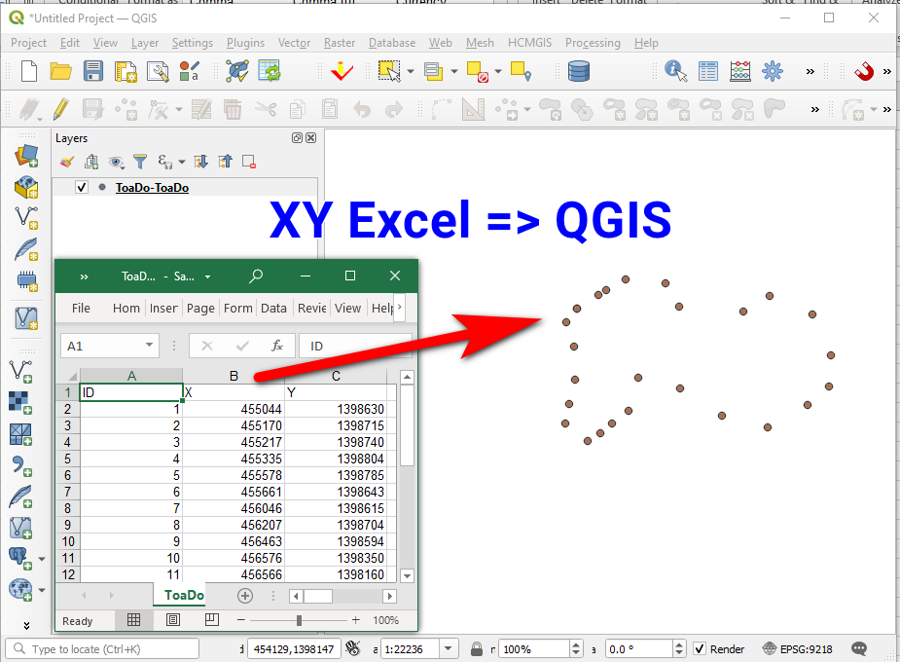Open the Field Calculator abacus icon
The image size is (900, 662).
(740, 71)
